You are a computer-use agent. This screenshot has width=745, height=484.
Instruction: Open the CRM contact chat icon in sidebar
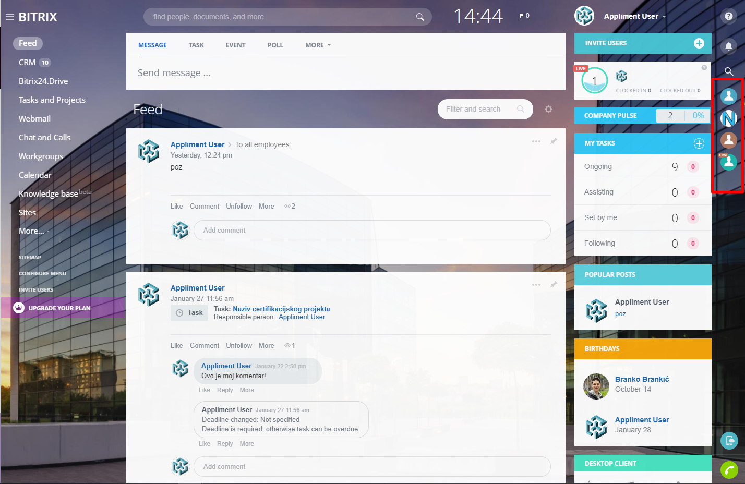pos(728,162)
